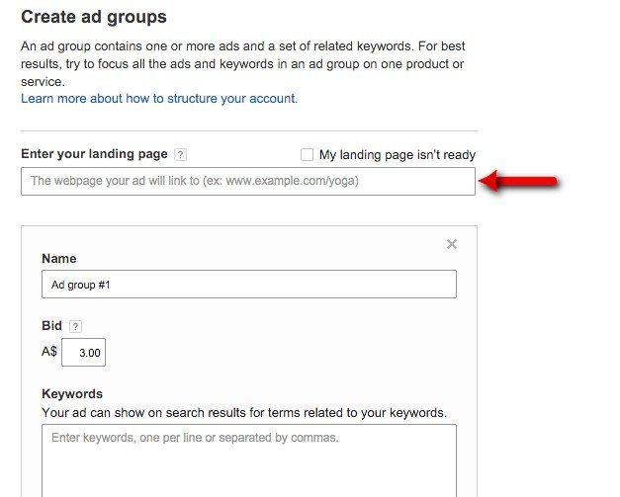Viewport: 620px width, 497px height.
Task: Click the bid amount field showing 3.00
Action: pos(83,352)
